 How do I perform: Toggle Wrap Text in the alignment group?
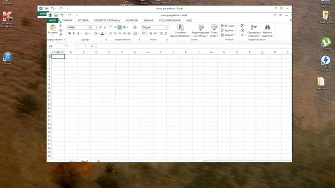135,27
